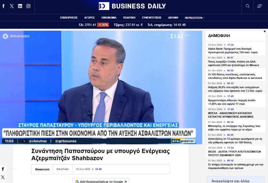Open Απαντήσεις σε 13 κρίσιμα ερωτήματα article
268x183 pixels.
click(x=235, y=141)
